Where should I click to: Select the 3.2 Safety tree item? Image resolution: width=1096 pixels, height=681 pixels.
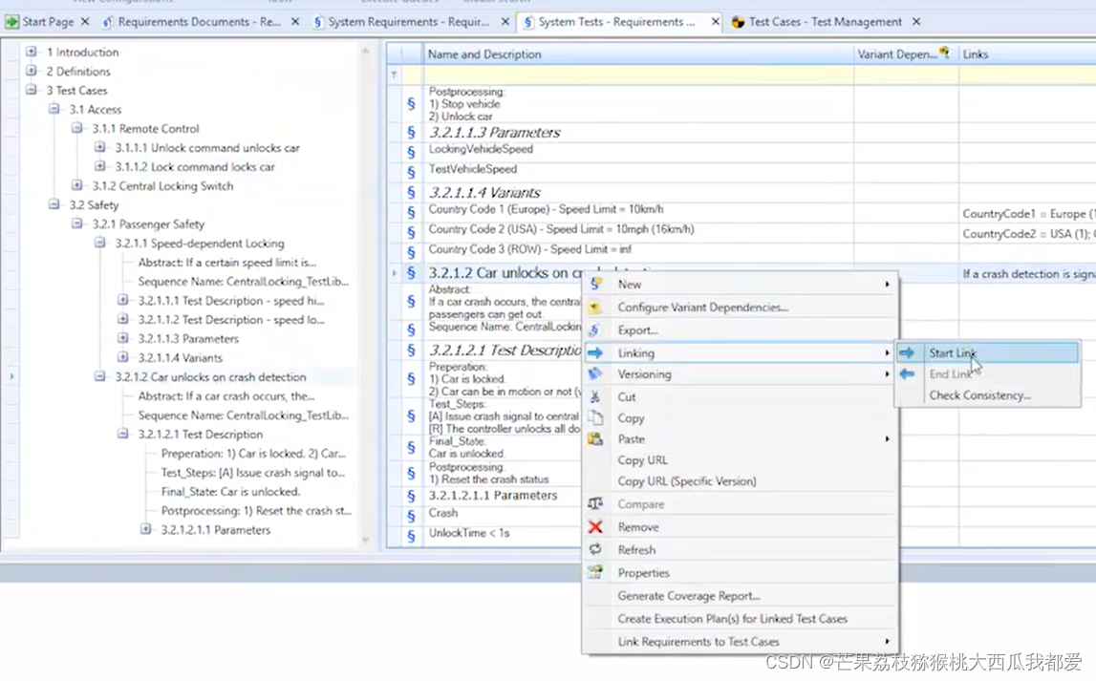tap(94, 204)
